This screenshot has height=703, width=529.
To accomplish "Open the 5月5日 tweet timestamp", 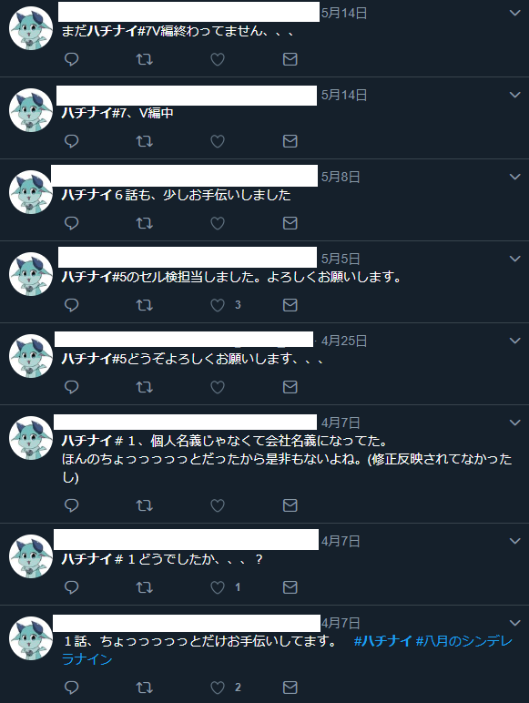I will (341, 259).
